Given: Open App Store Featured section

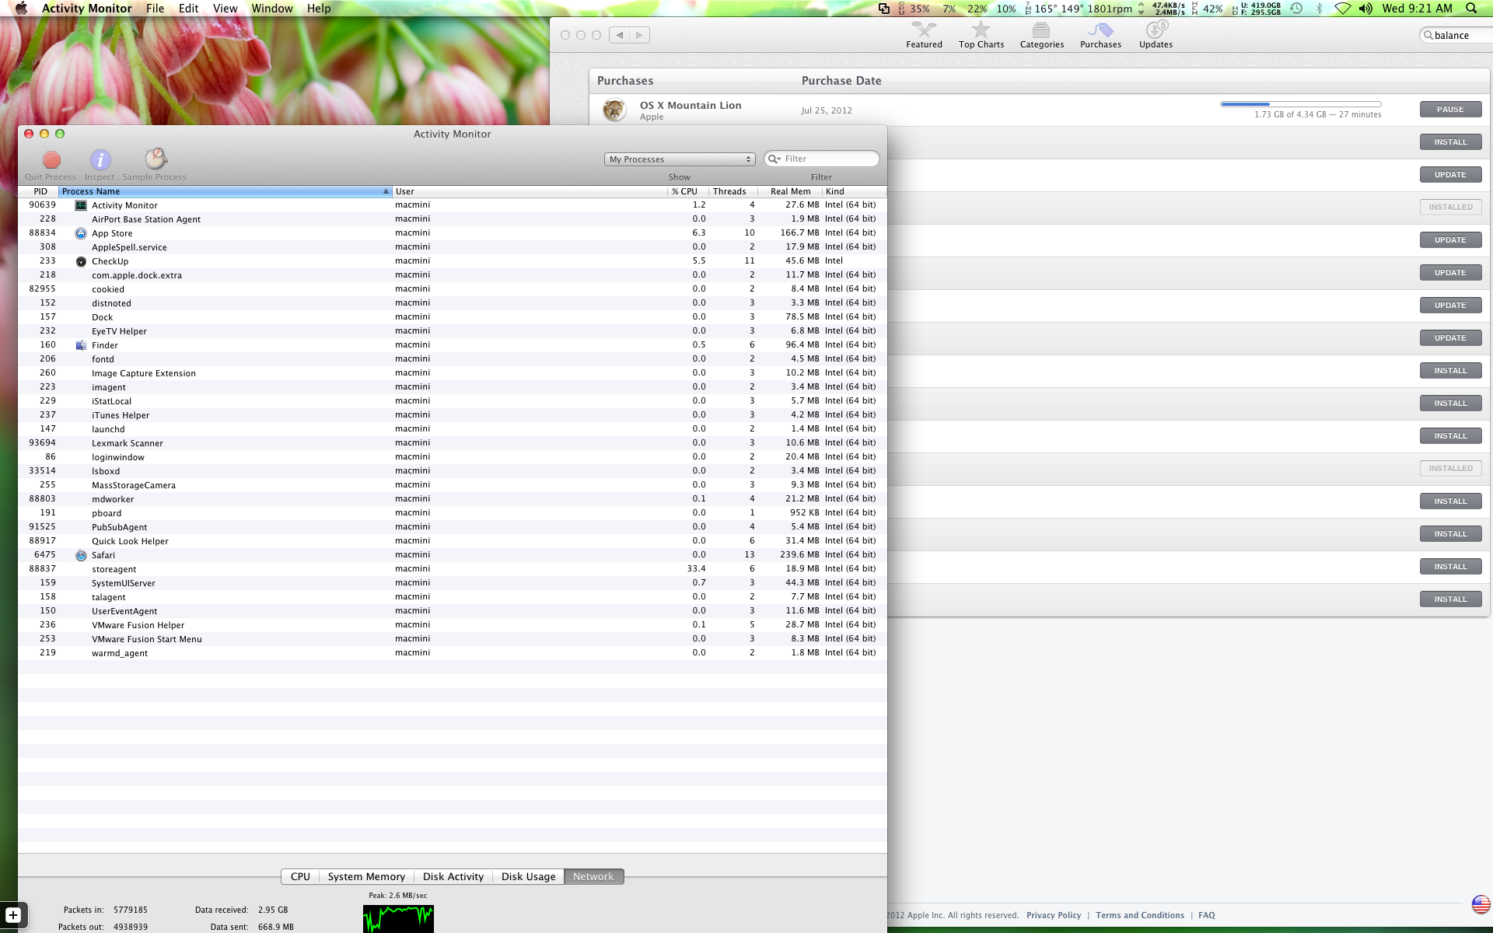Looking at the screenshot, I should [924, 34].
